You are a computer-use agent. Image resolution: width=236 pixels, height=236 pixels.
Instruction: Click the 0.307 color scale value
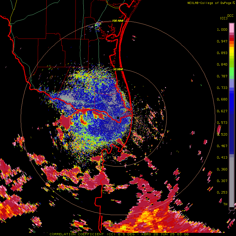click(x=222, y=181)
